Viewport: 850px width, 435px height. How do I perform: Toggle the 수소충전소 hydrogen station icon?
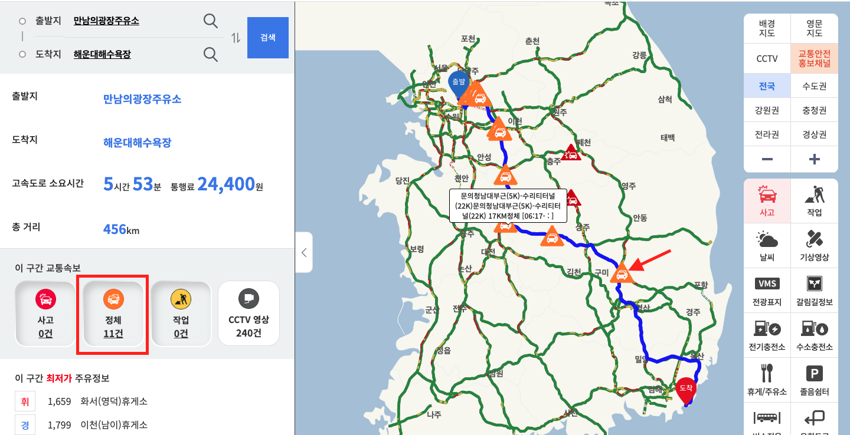[x=815, y=335]
